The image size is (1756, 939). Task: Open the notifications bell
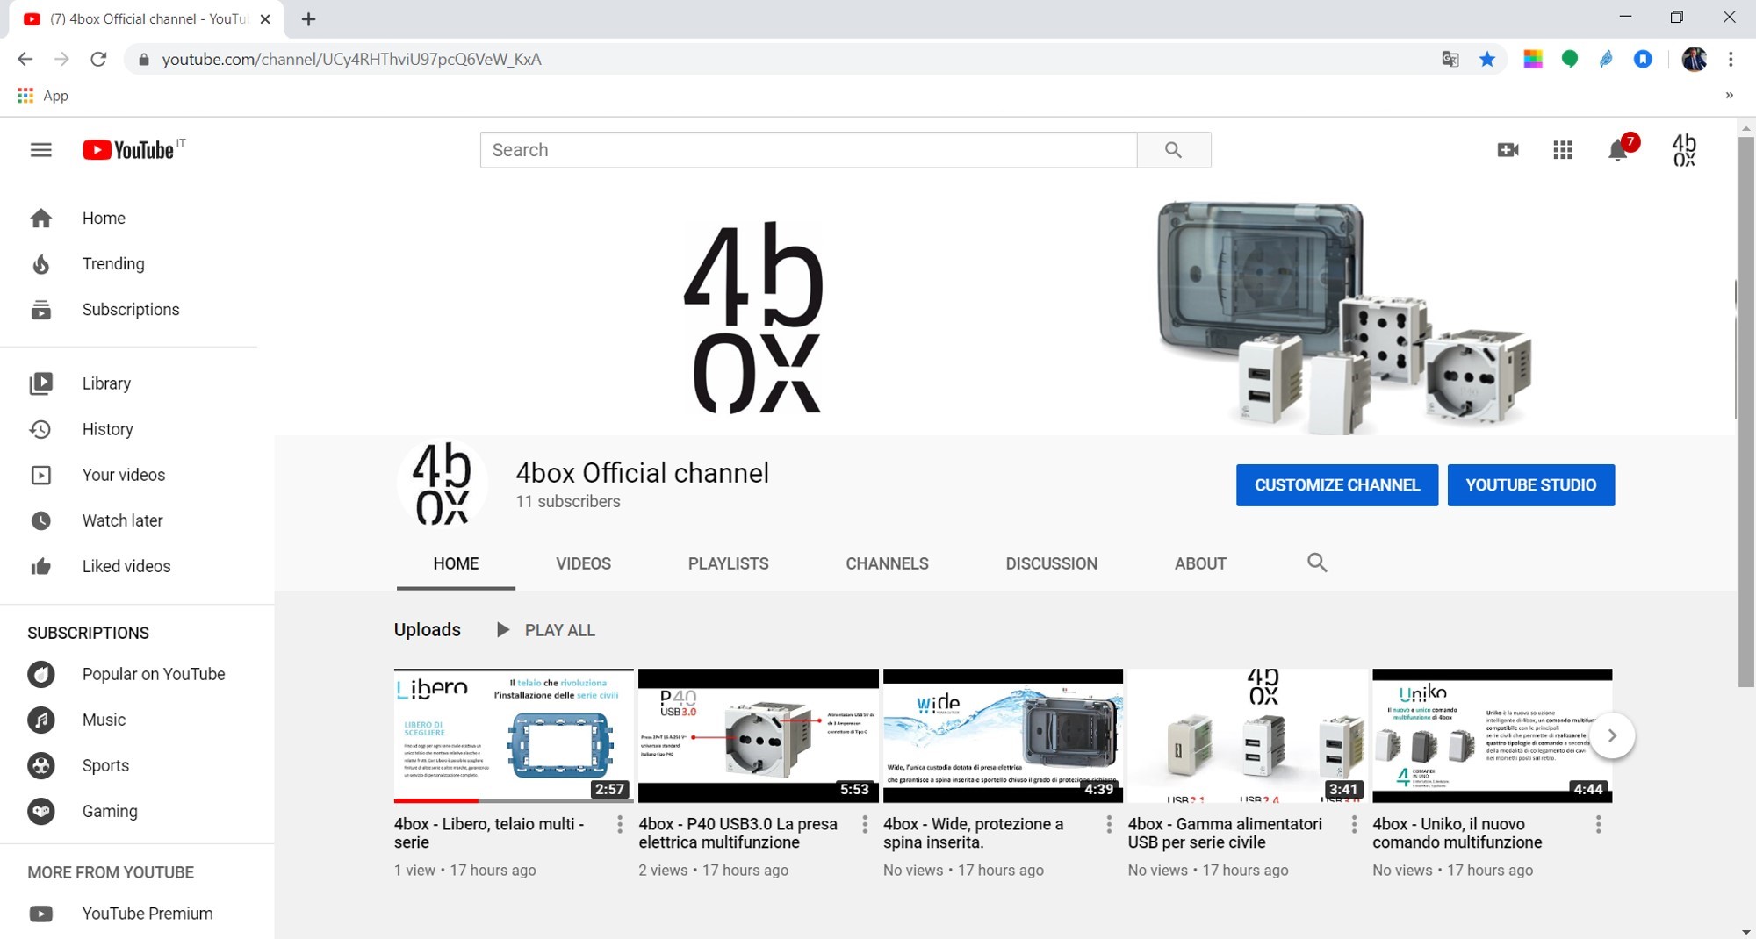1617,150
